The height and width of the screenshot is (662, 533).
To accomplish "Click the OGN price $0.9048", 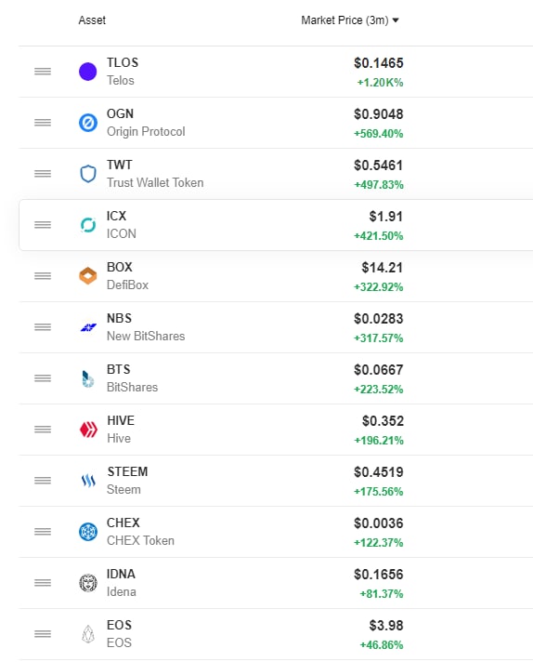I will (x=379, y=114).
